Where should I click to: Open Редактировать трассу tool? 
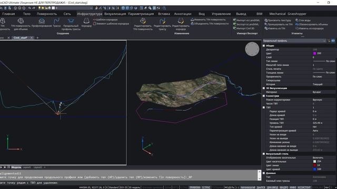[x=162, y=24]
